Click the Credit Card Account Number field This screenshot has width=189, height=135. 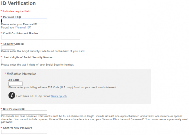pos(41,37)
